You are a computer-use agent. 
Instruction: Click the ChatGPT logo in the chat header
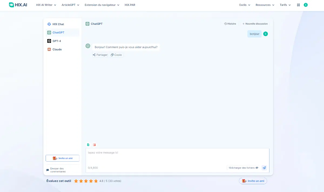87,24
